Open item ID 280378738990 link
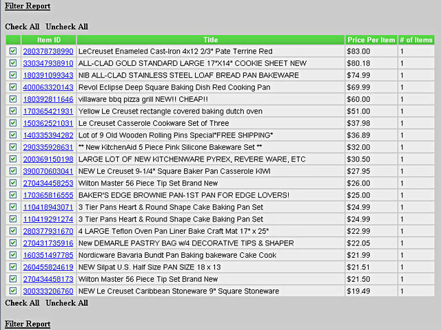The width and height of the screenshot is (441, 330). pos(48,52)
